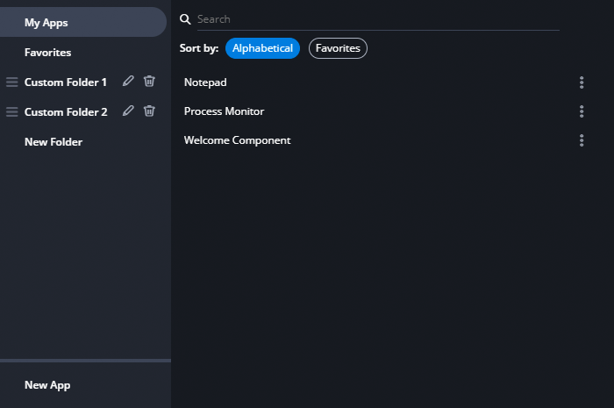Open Notepad's three-dot options menu
The height and width of the screenshot is (408, 614).
[x=582, y=82]
